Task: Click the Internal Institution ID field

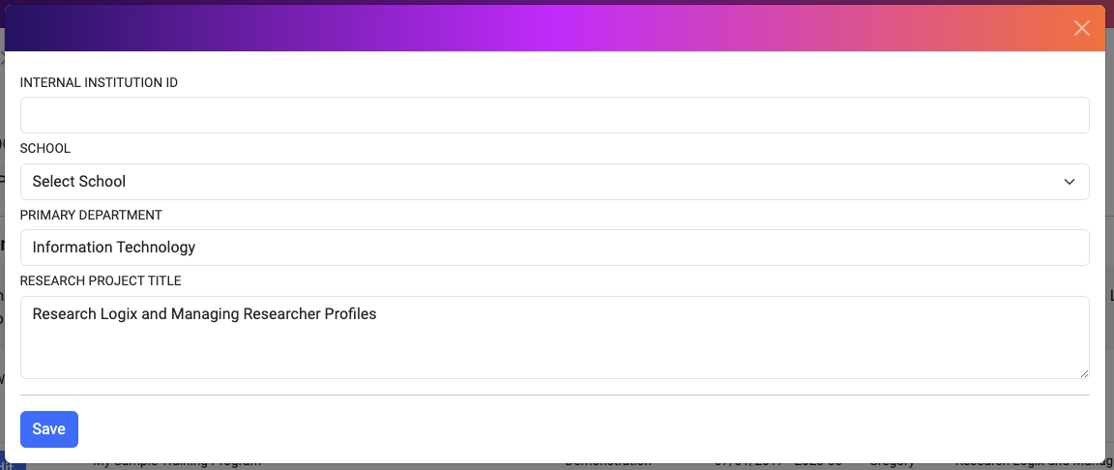Action: pyautogui.click(x=554, y=115)
